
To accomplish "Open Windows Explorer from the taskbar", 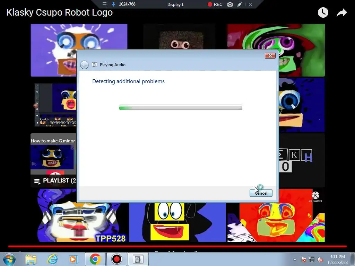I will pos(31,259).
